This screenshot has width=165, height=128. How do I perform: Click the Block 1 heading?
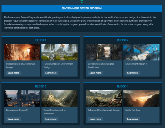(x=41, y=40)
